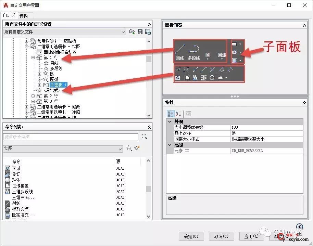
Task: Select the Categorized view icon in 特性
Action: coord(171,114)
